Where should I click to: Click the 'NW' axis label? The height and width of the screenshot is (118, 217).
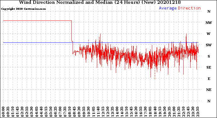coord(209,23)
